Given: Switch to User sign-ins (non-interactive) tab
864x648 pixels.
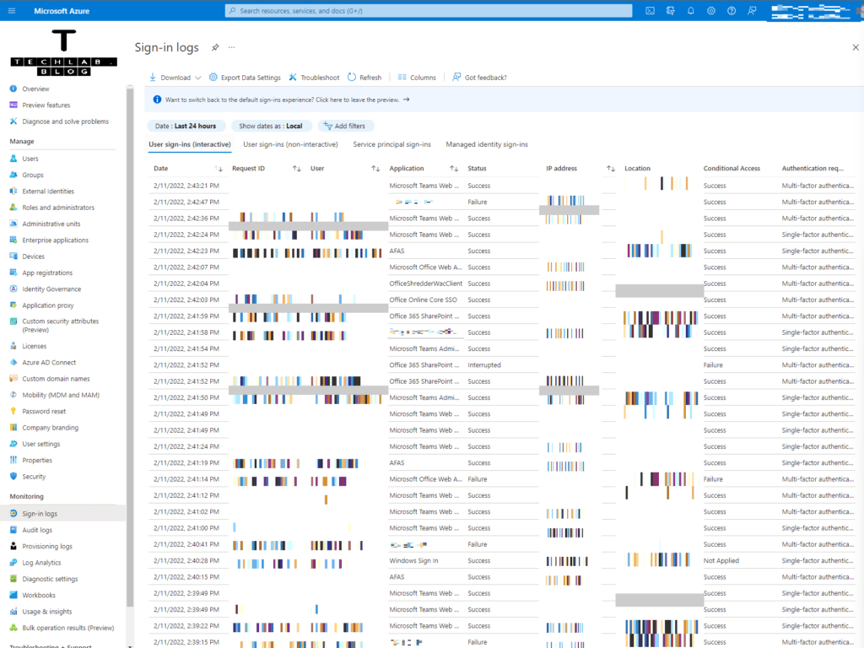Looking at the screenshot, I should [x=290, y=144].
